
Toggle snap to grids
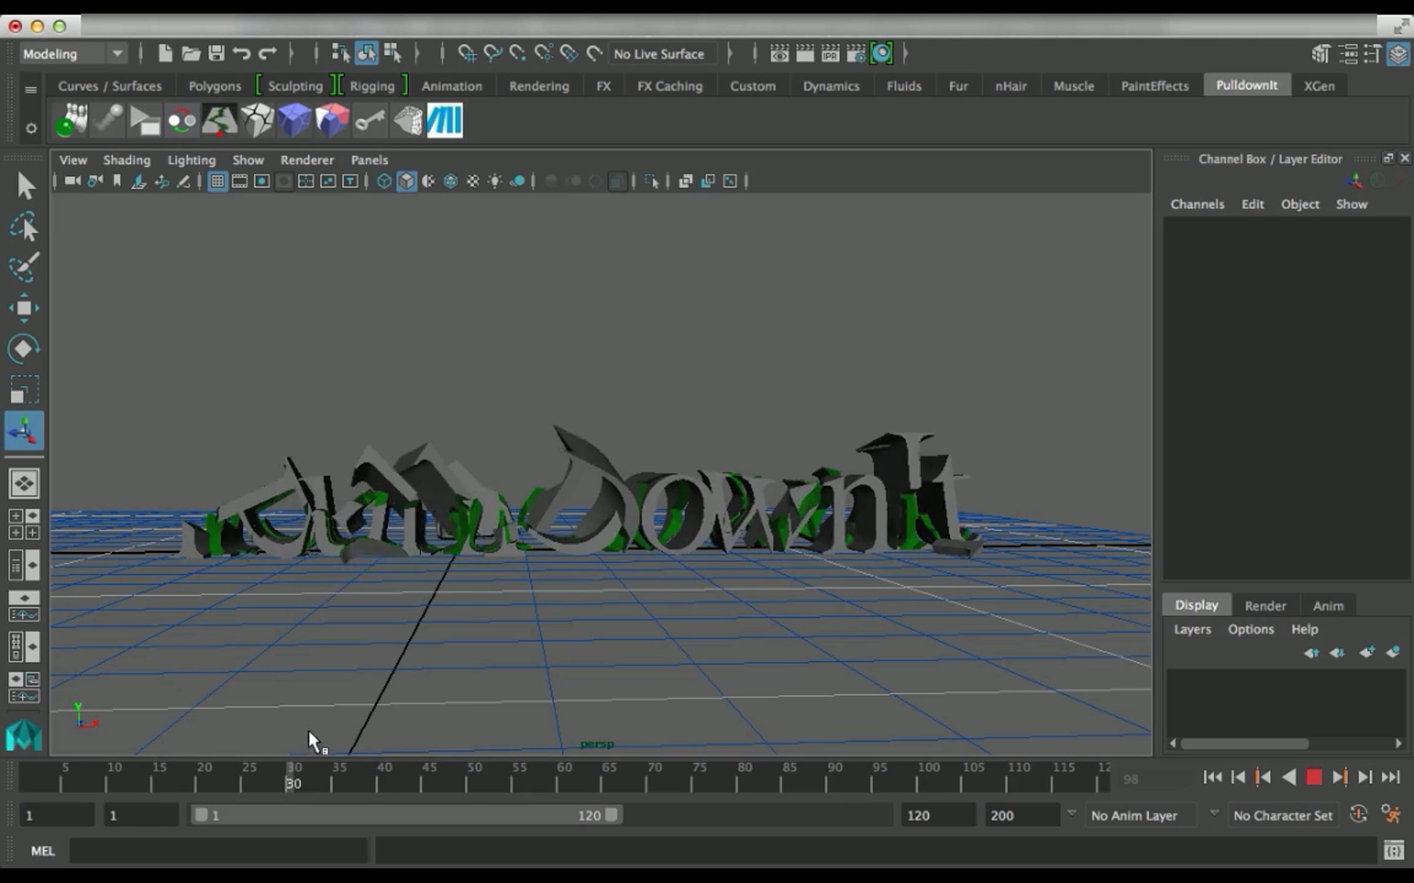click(x=467, y=54)
